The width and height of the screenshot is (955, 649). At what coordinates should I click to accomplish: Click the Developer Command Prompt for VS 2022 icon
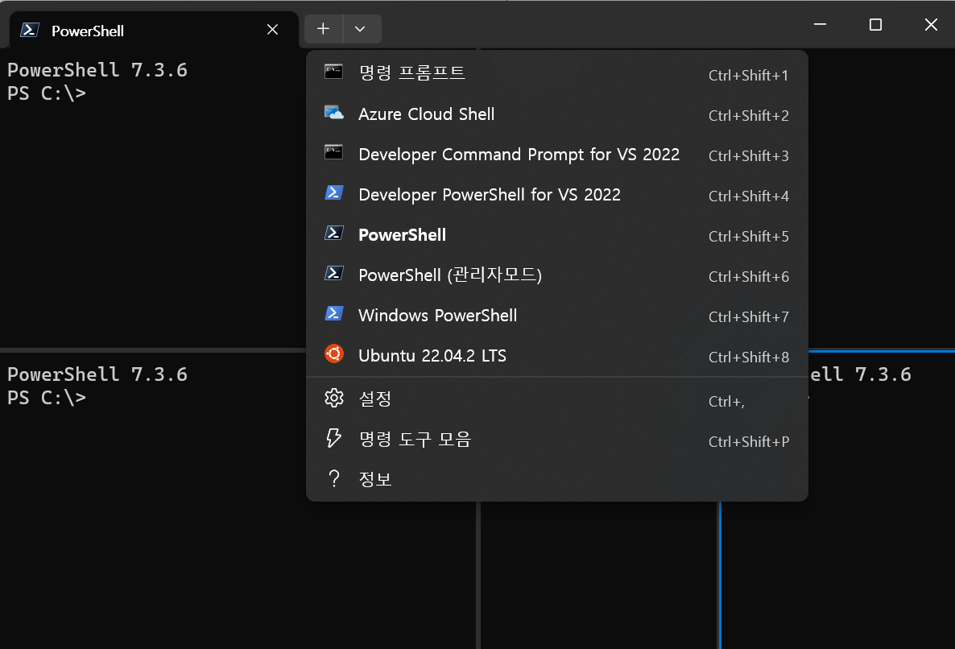(x=333, y=152)
